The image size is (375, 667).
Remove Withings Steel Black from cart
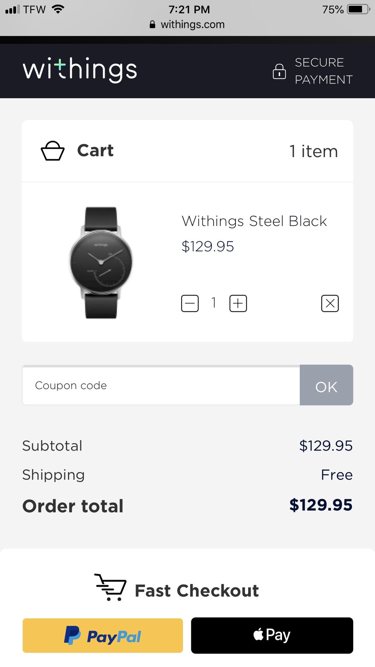tap(330, 303)
